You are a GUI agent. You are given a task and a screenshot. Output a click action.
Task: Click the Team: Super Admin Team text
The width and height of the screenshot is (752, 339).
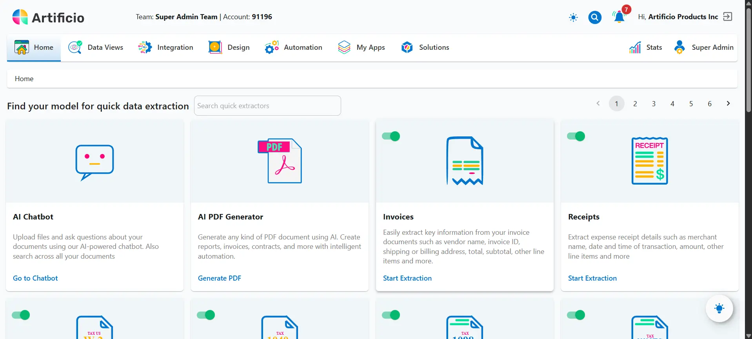pos(176,17)
